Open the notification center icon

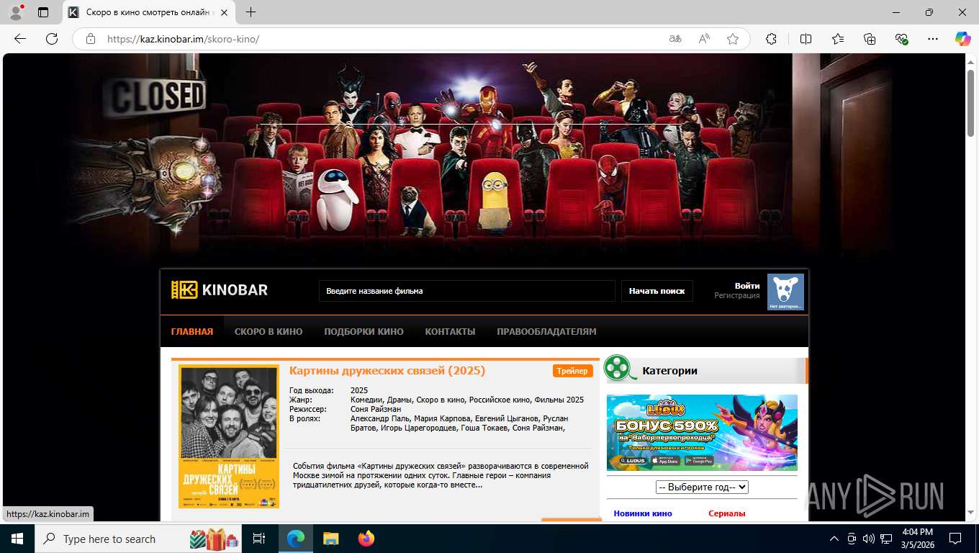point(955,539)
